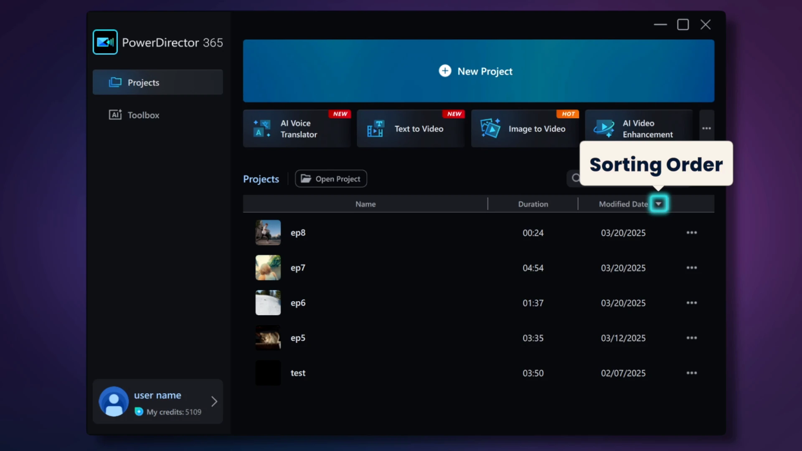Image resolution: width=802 pixels, height=451 pixels.
Task: Click test duration 03:50
Action: pos(533,373)
